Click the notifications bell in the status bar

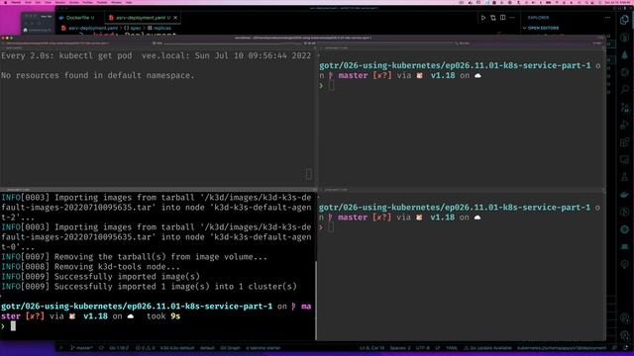[x=626, y=348]
